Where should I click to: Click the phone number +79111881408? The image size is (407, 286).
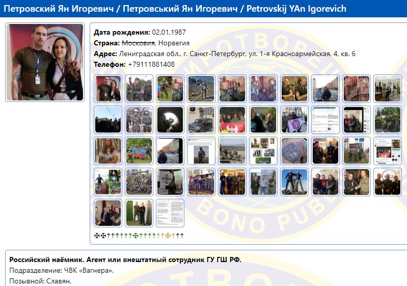pyautogui.click(x=151, y=64)
